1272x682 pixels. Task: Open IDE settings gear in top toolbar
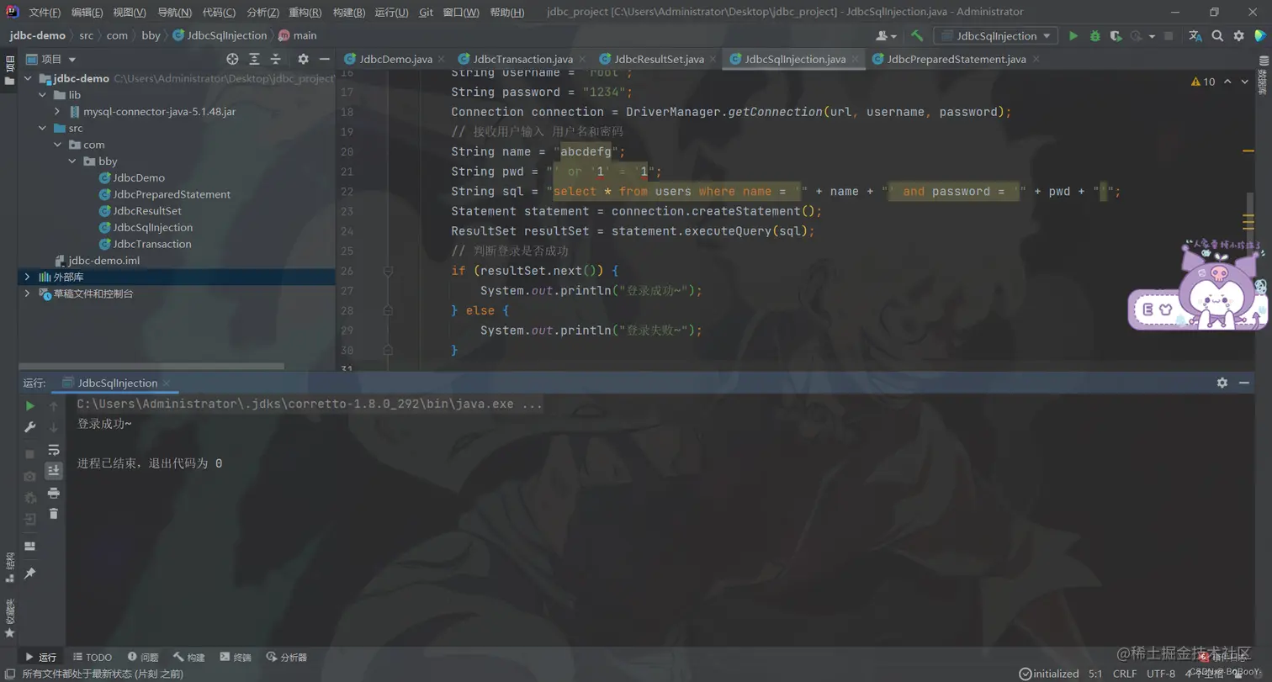(1238, 36)
